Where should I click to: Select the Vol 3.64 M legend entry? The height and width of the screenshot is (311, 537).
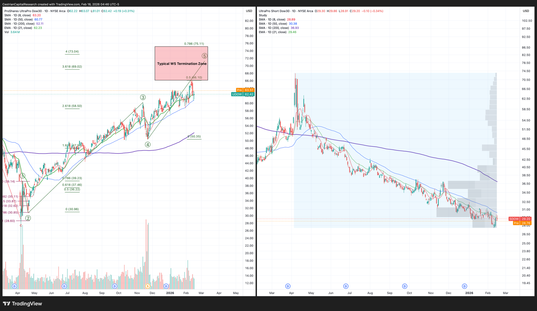[12, 32]
